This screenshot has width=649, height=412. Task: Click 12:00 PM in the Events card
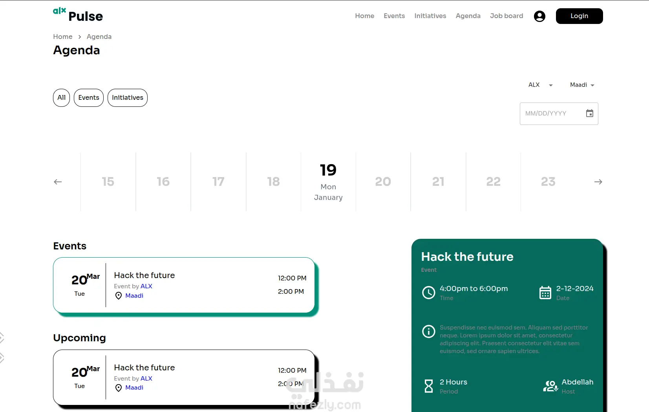coord(292,278)
